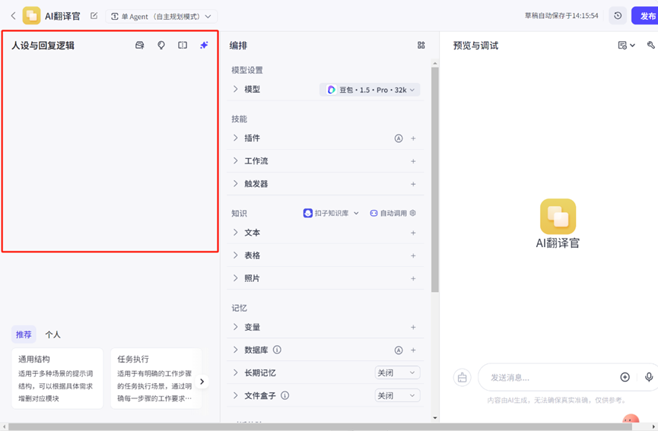Switch to the 推荐 tab
The width and height of the screenshot is (658, 431).
pos(24,334)
